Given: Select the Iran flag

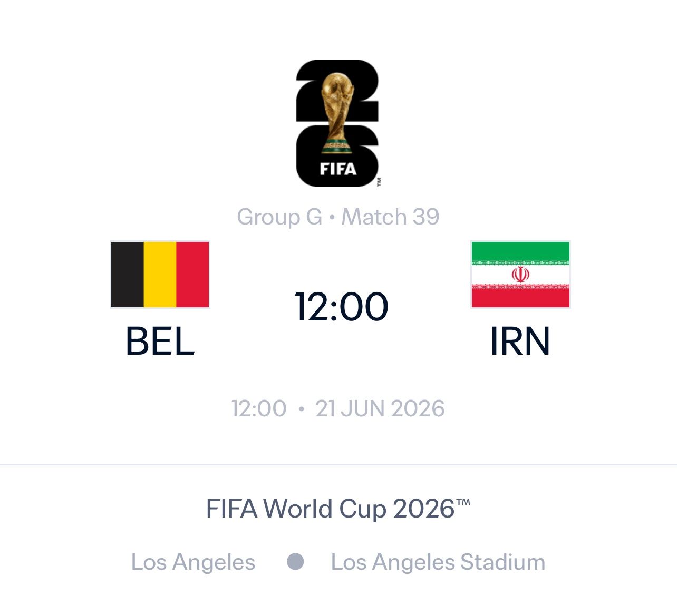Looking at the screenshot, I should click(x=520, y=275).
